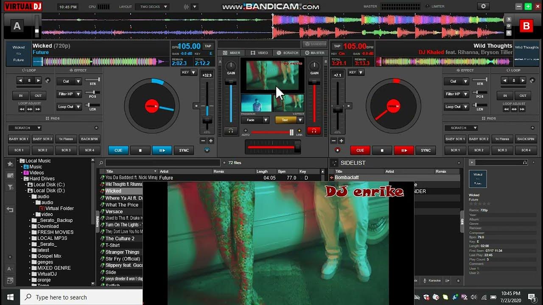Open deck A KEY dropdown

coord(189,72)
